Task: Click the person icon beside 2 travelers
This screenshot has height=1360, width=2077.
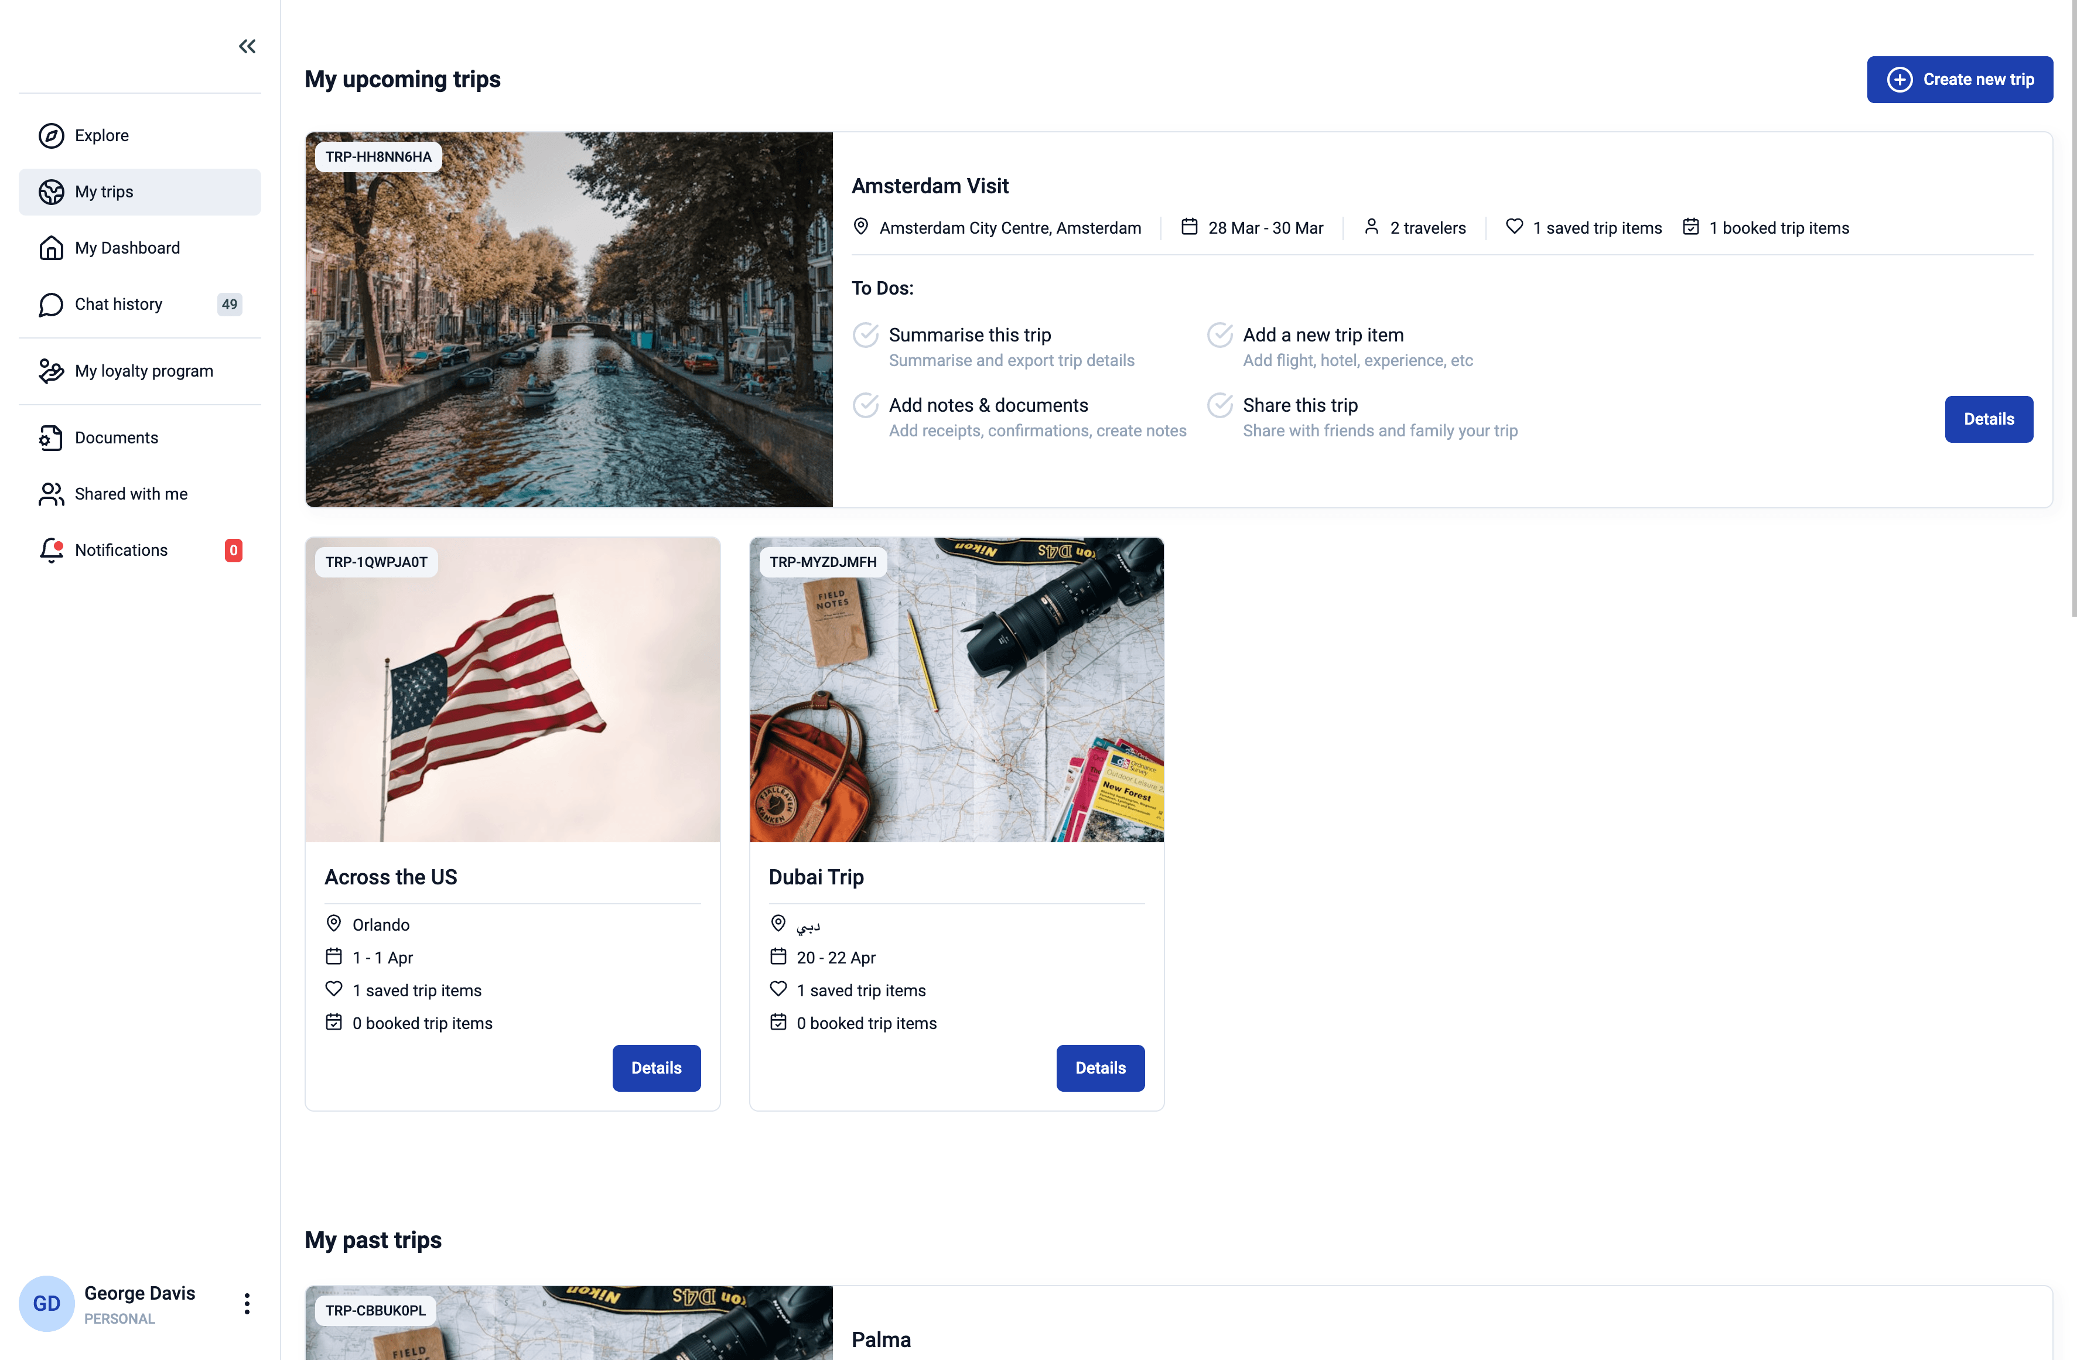Action: pos(1371,227)
